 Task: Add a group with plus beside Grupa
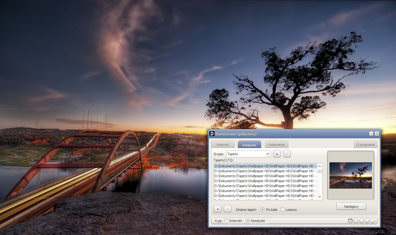277,154
